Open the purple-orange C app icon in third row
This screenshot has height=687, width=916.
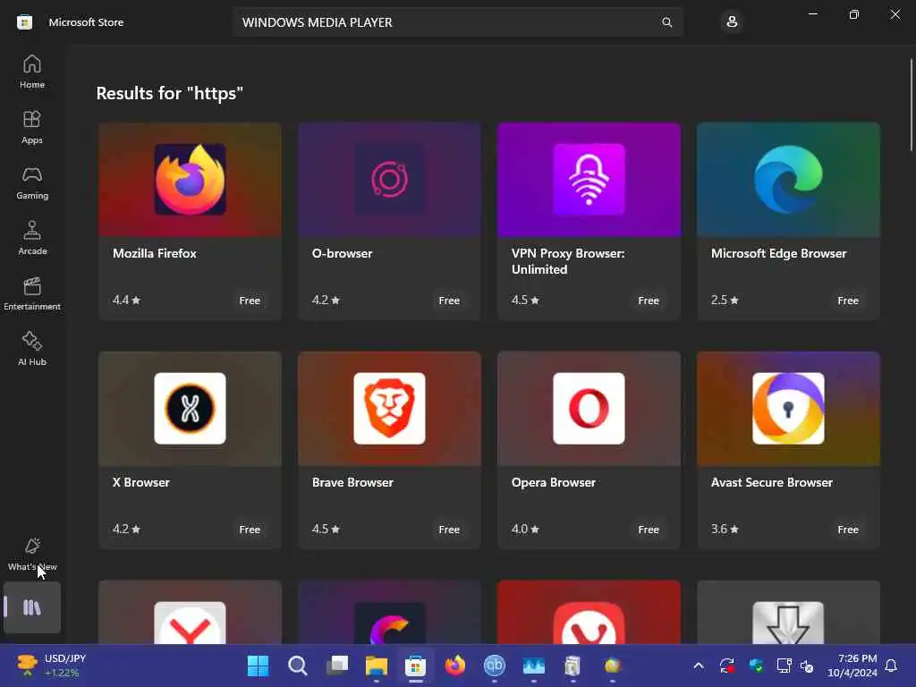[390, 623]
